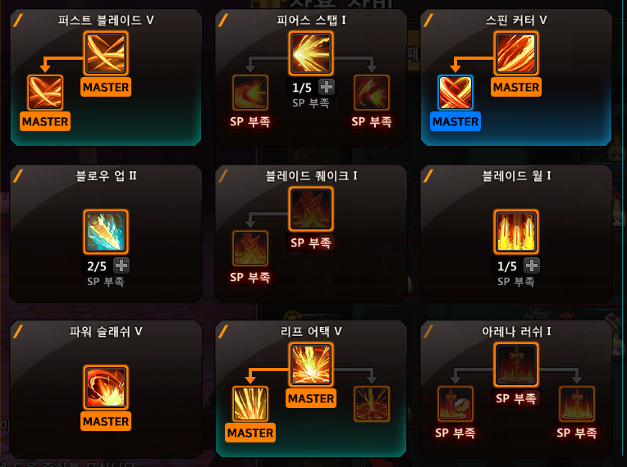Click the 리프 어택 V main skill icon
This screenshot has width=627, height=467.
click(x=311, y=365)
